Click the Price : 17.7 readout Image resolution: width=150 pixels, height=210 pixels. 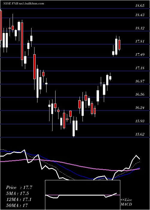point(19,187)
